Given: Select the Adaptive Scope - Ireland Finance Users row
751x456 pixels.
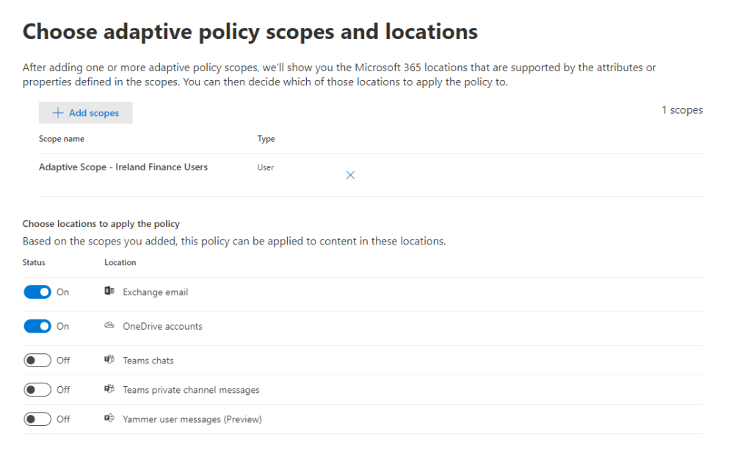Looking at the screenshot, I should [x=123, y=167].
